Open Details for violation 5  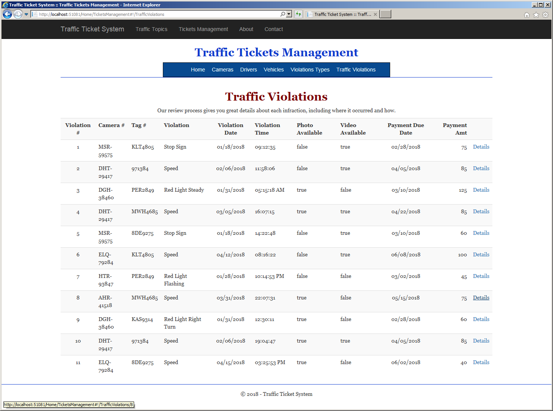(x=481, y=233)
